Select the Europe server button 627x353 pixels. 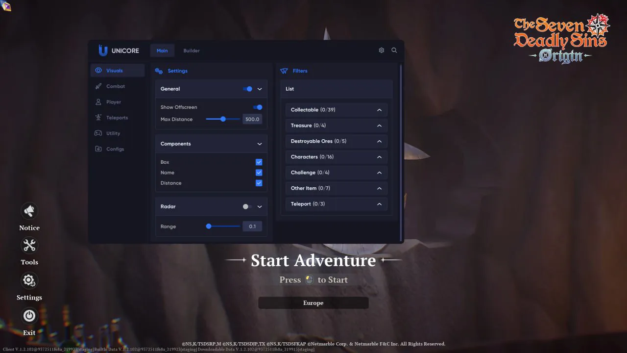pyautogui.click(x=313, y=303)
